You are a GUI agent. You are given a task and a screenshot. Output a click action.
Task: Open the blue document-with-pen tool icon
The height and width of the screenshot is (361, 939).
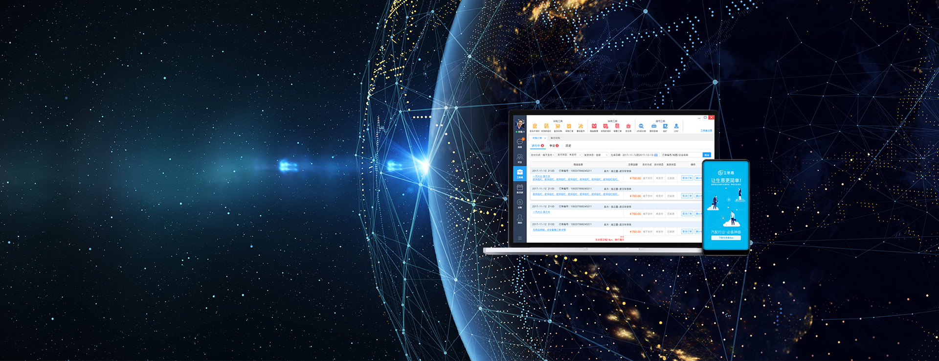click(665, 126)
